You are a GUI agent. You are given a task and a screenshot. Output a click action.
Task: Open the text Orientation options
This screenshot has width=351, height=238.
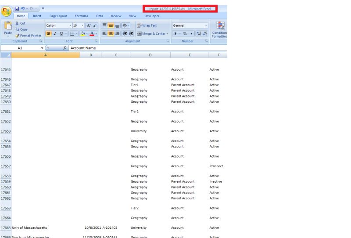click(125, 25)
